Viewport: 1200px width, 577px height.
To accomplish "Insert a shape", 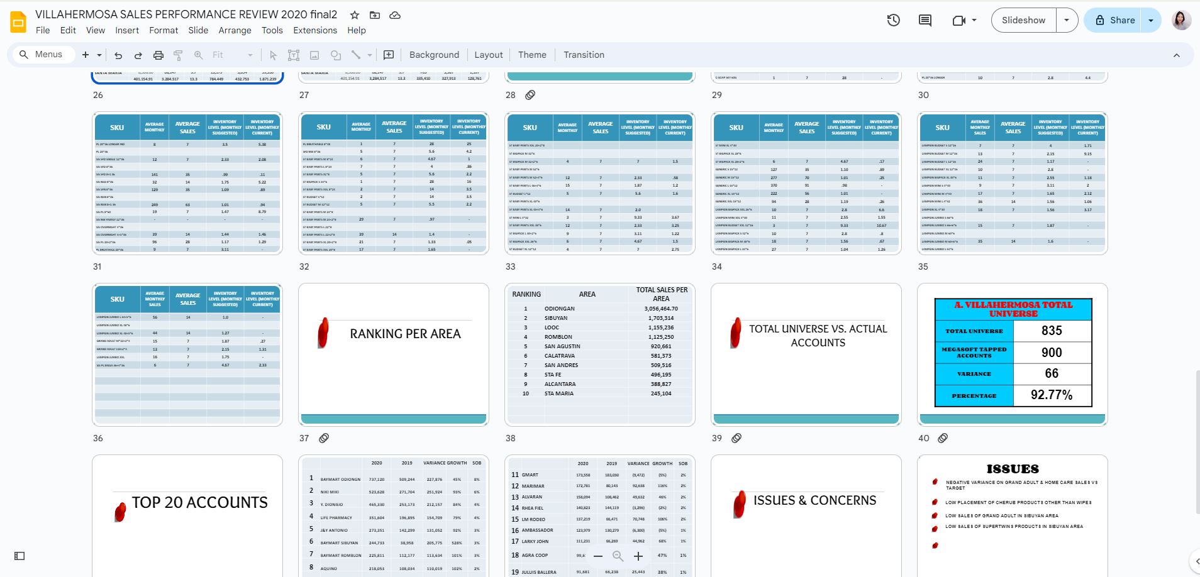I will click(x=336, y=55).
